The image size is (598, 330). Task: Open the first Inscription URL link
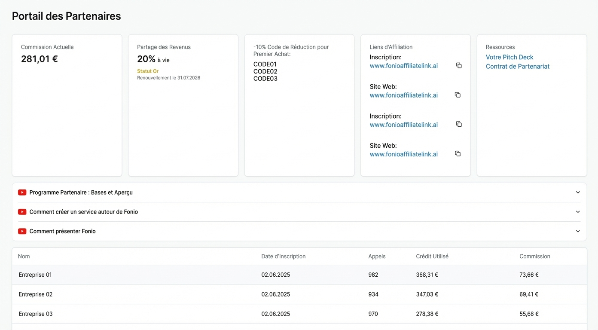[x=404, y=66]
